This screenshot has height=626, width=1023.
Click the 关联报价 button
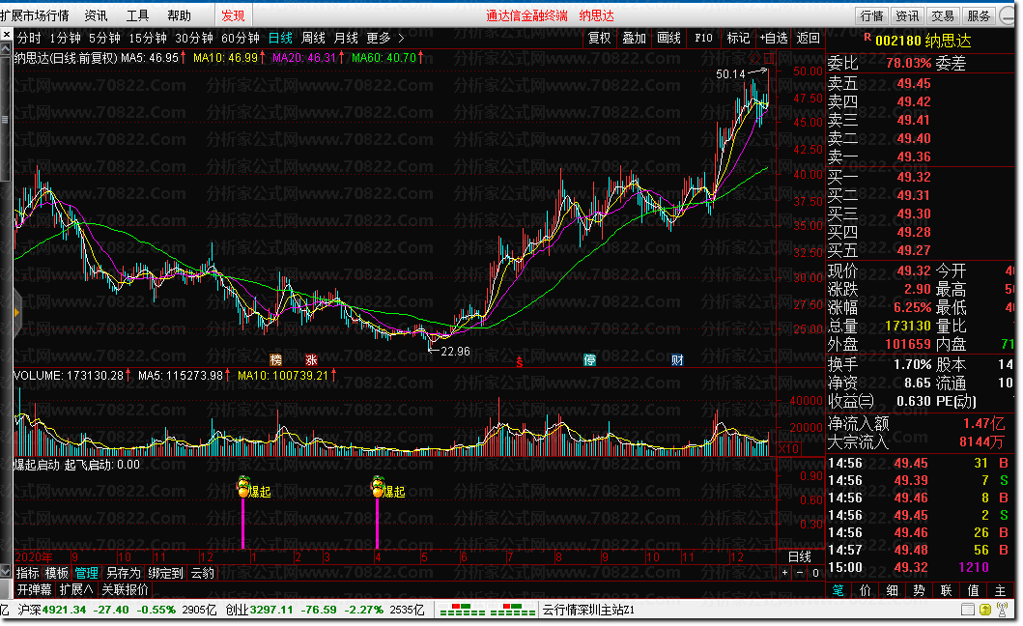pyautogui.click(x=126, y=589)
